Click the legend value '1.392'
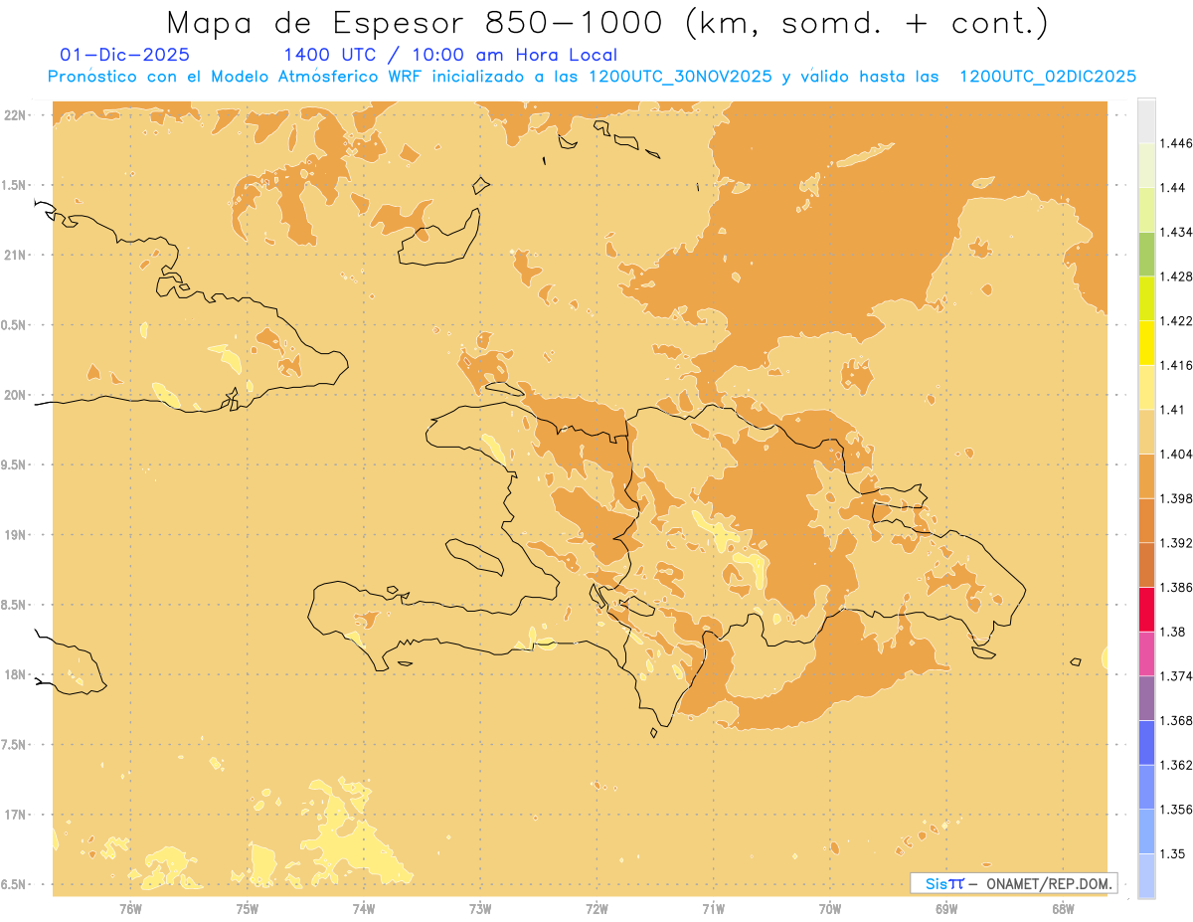 point(1176,543)
